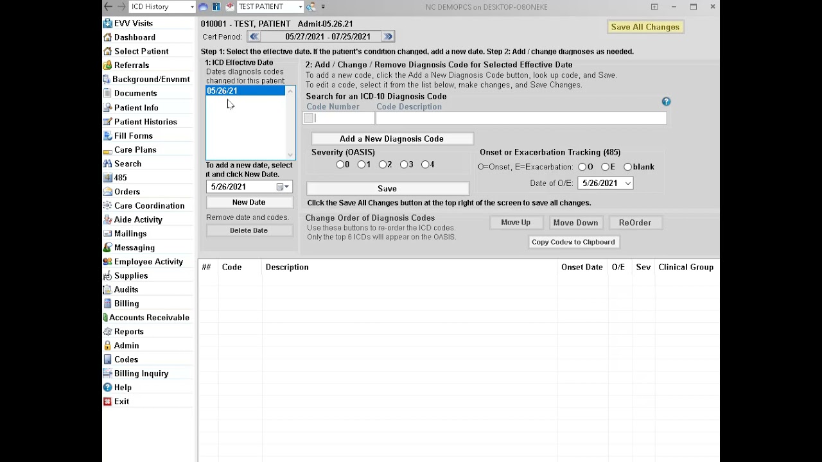
Task: Go to Select Patient in the sidebar
Action: pos(141,51)
